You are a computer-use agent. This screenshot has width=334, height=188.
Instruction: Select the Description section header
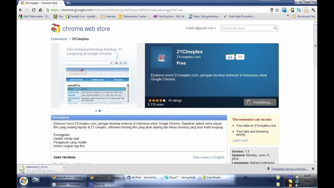coord(139,118)
